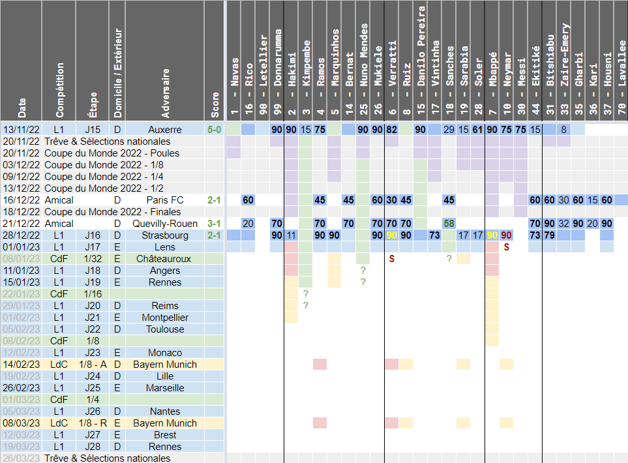Click the Auxerre opponent cell
Screen dimensions: 628x463
(164, 130)
